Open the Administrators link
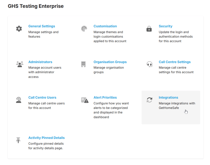 (x=40, y=62)
